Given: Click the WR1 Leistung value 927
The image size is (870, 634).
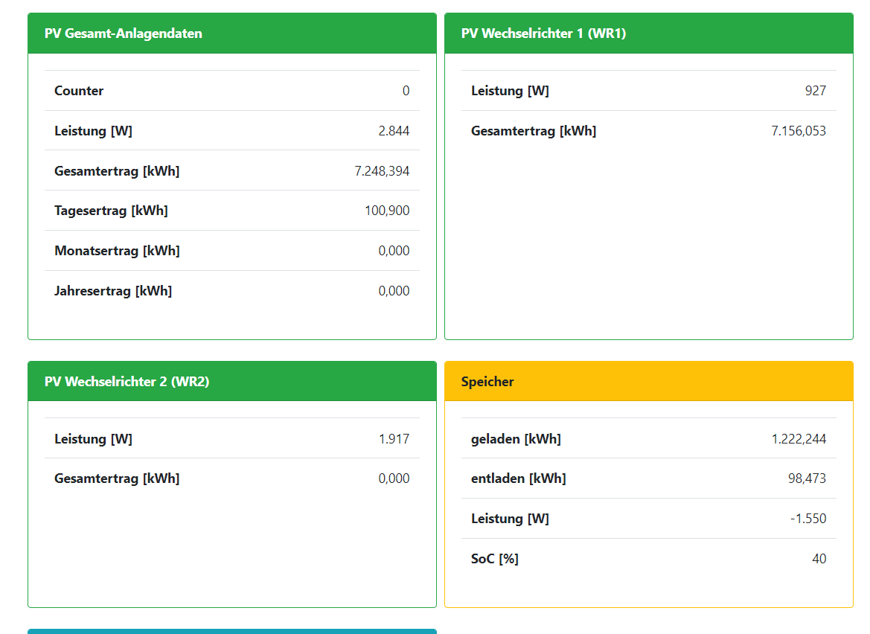Looking at the screenshot, I should (x=815, y=91).
